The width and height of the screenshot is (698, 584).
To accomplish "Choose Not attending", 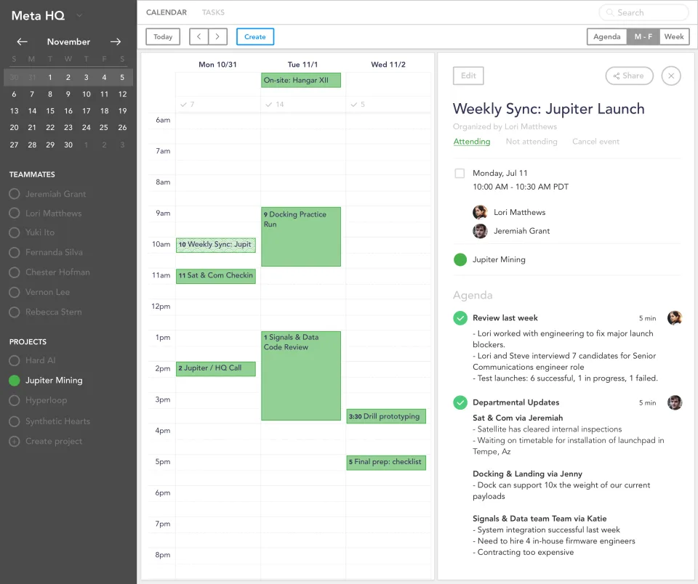I will click(x=531, y=142).
